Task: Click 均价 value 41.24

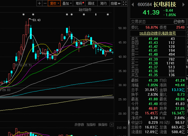Action: [180, 81]
